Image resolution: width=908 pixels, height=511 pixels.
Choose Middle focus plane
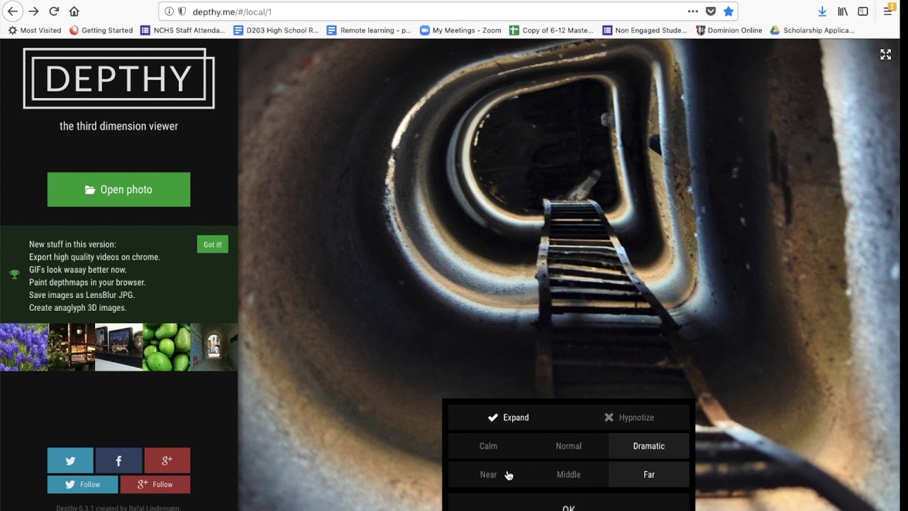568,474
